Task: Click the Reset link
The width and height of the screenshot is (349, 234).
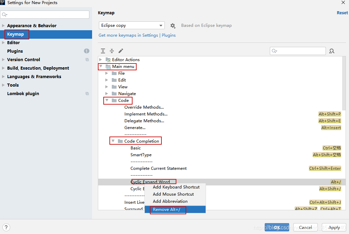Action: point(342,13)
